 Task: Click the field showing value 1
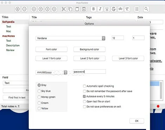coord(138,38)
